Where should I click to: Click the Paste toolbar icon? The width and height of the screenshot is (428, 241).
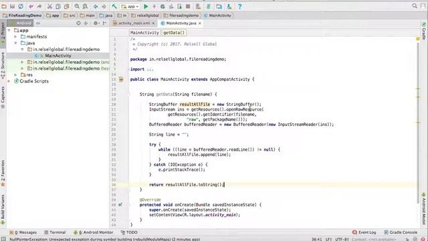click(66, 6)
